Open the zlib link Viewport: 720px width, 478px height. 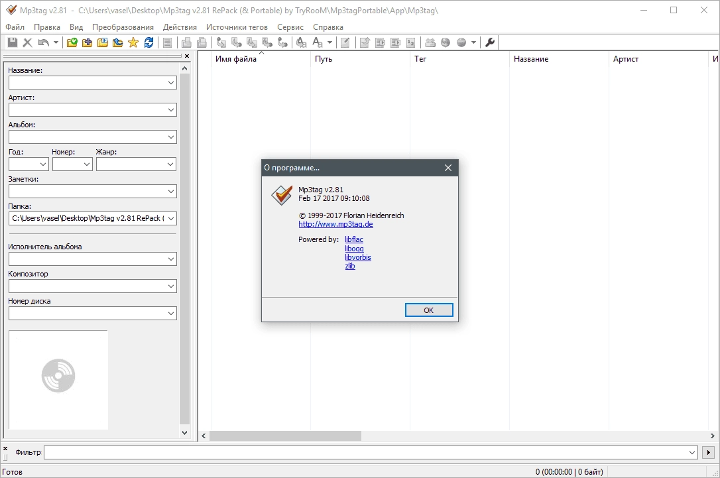pyautogui.click(x=350, y=266)
